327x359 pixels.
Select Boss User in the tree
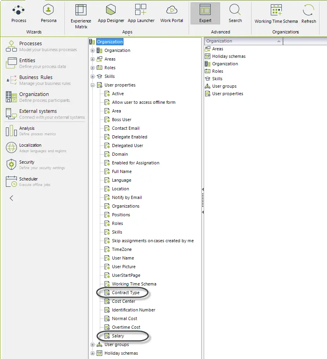pyautogui.click(x=121, y=120)
